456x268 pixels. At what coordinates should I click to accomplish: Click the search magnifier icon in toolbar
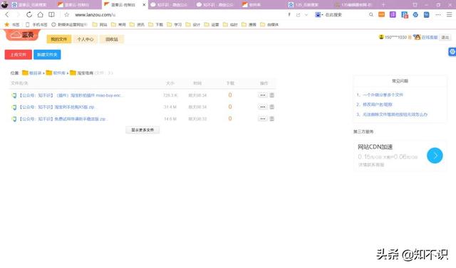click(371, 14)
